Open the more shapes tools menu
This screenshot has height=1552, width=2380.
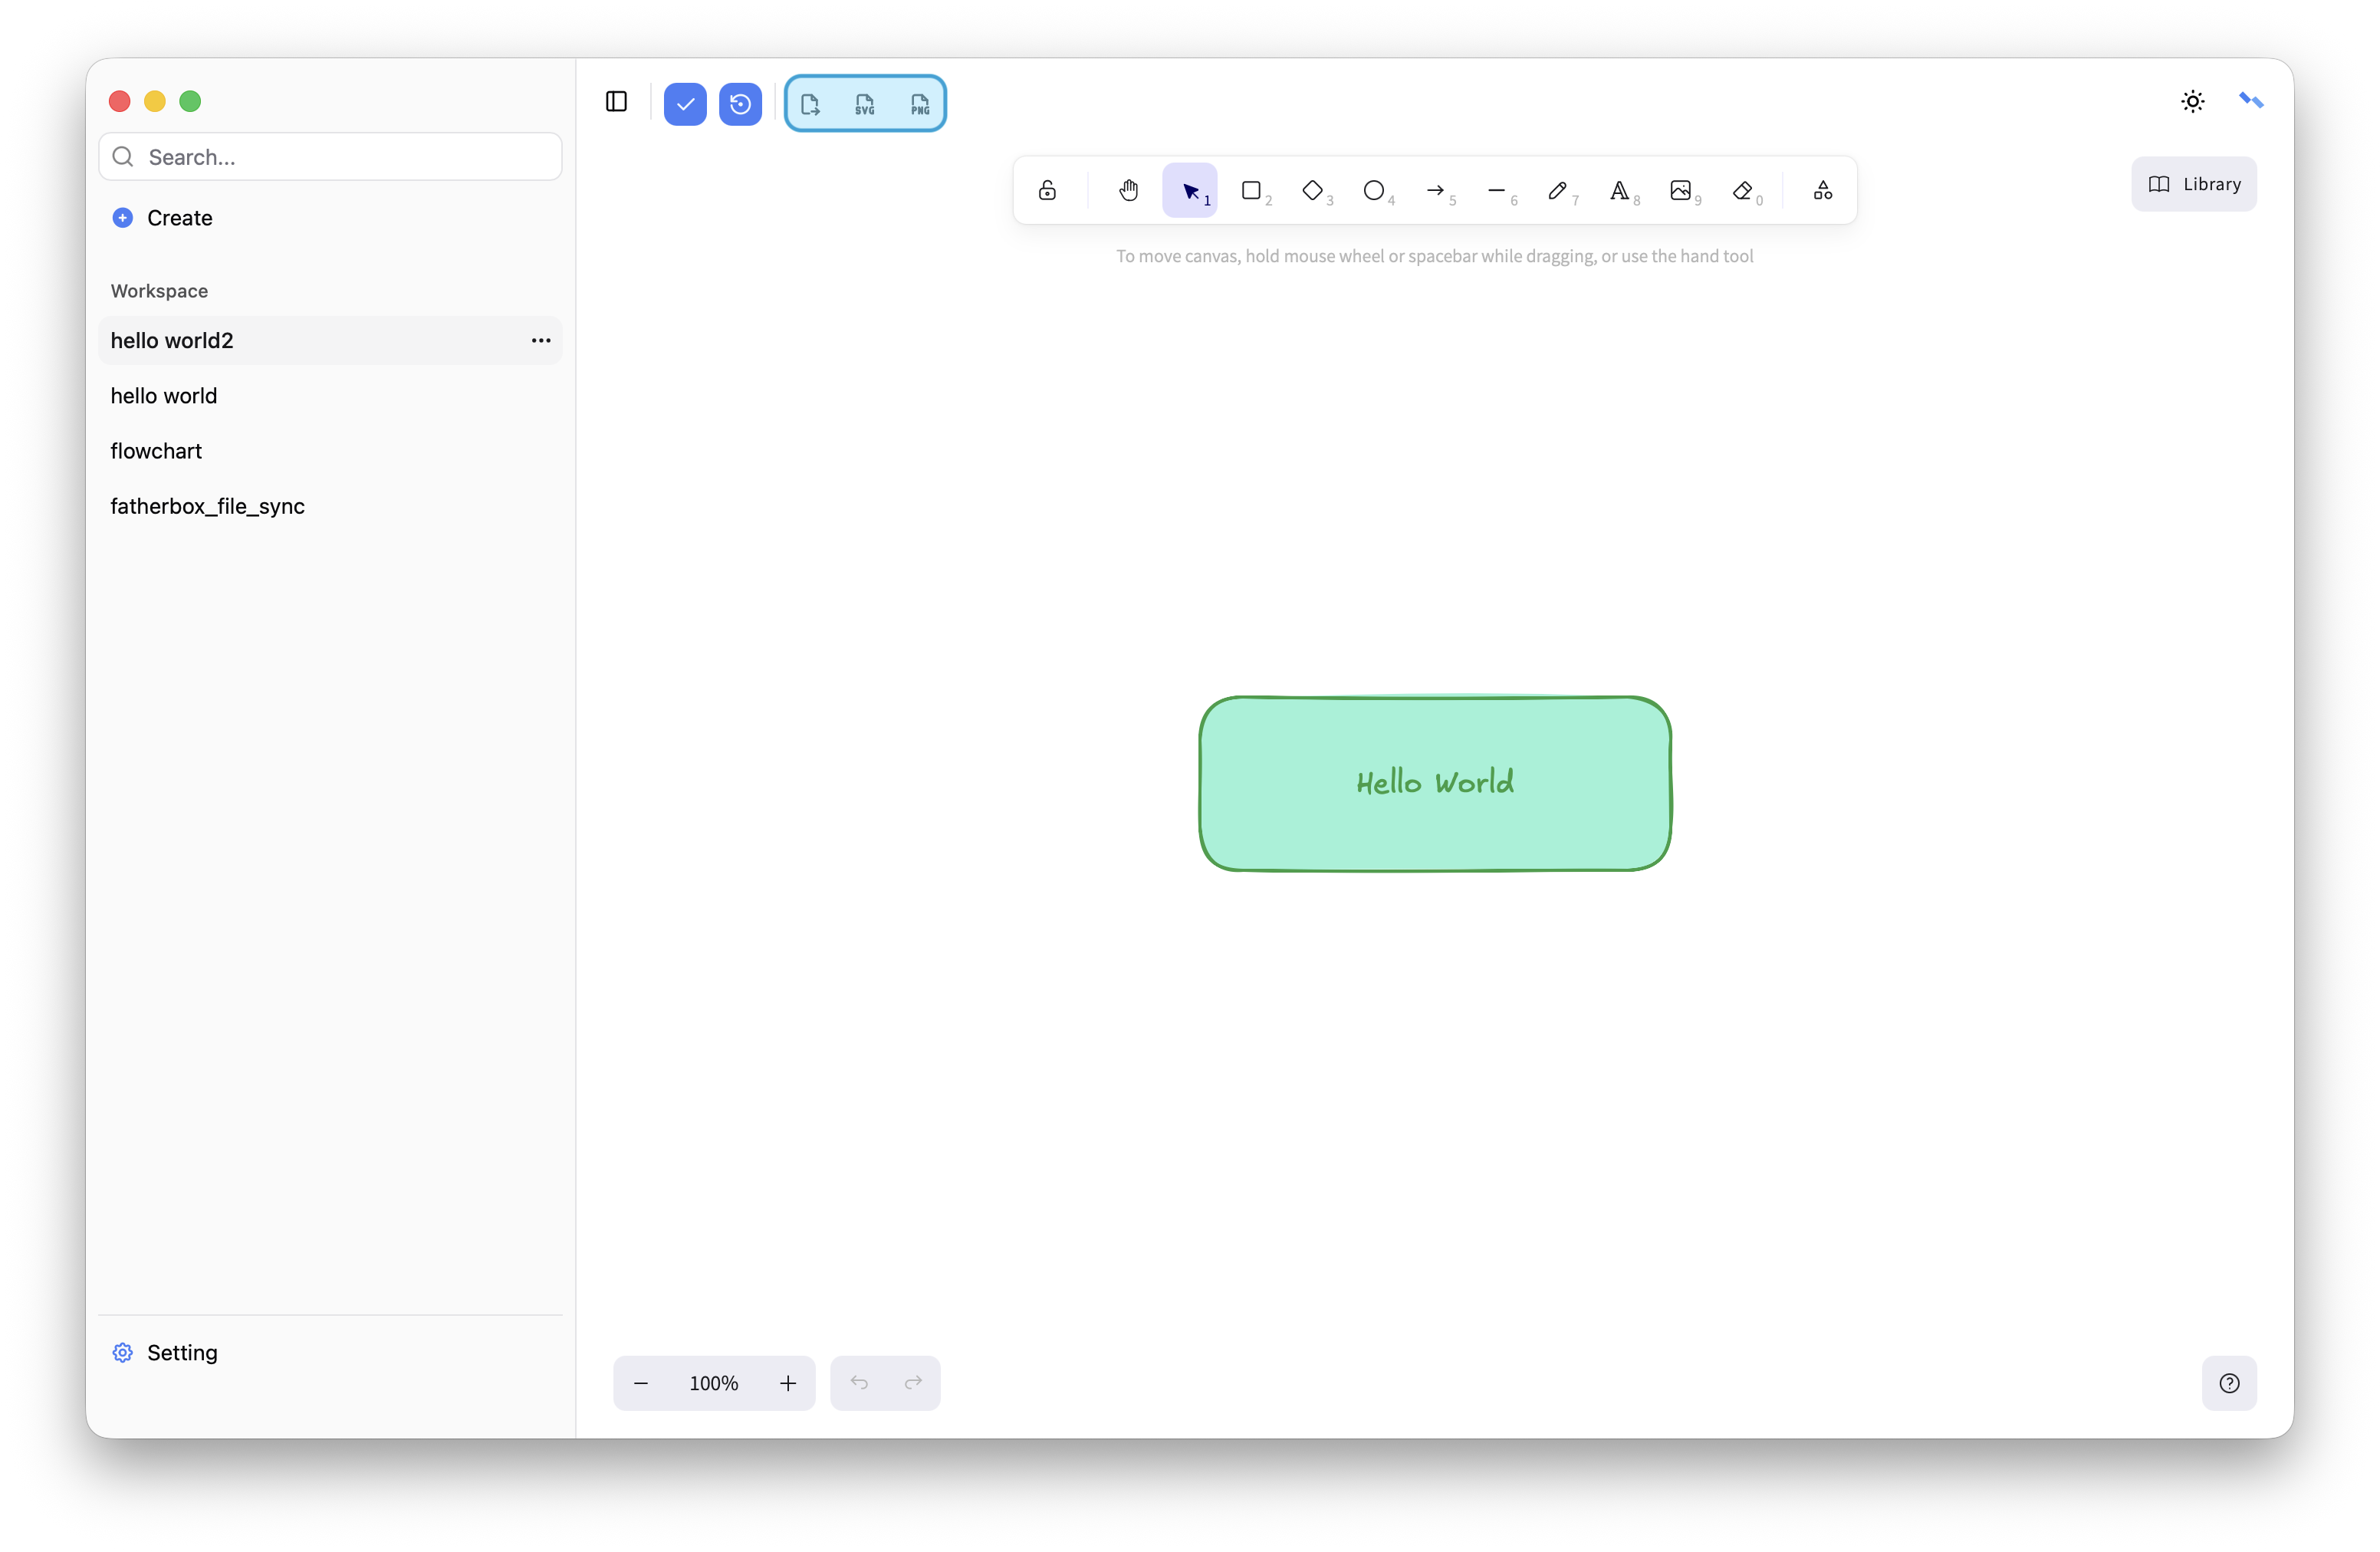pyautogui.click(x=1822, y=190)
